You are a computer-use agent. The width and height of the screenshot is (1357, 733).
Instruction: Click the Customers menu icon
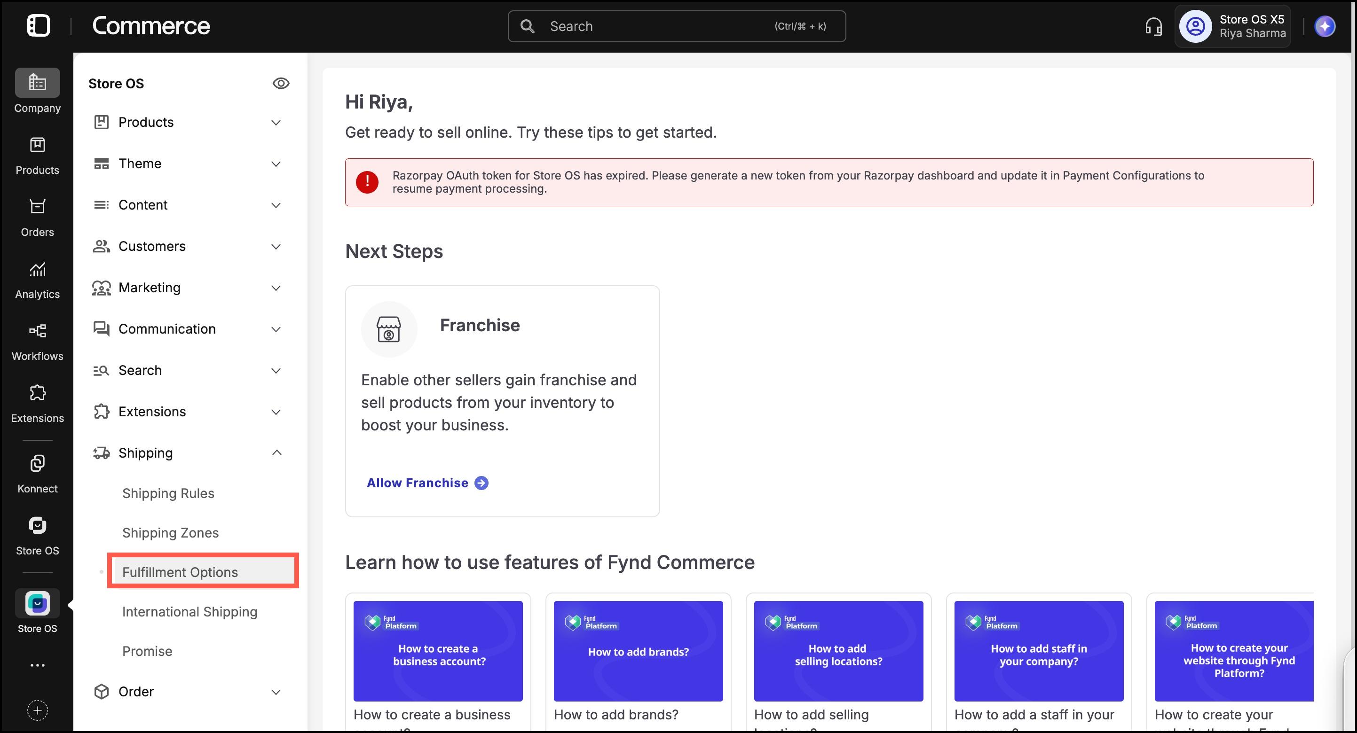(101, 246)
